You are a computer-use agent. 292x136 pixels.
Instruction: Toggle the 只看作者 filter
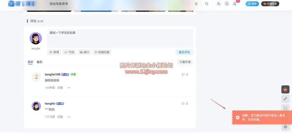[x=185, y=62]
